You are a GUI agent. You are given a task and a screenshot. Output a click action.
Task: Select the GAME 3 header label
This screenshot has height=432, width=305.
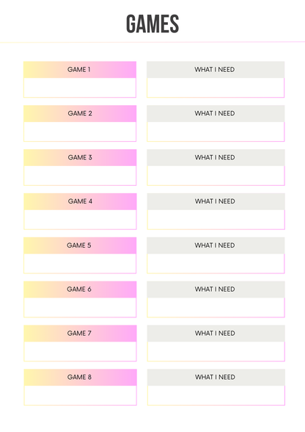[80, 157]
